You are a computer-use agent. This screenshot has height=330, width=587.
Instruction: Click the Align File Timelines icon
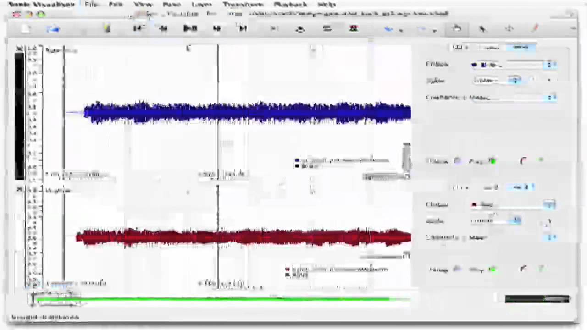tap(354, 28)
